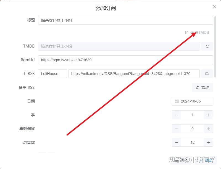Increase 总集数 from 12 to 13

click(x=209, y=142)
